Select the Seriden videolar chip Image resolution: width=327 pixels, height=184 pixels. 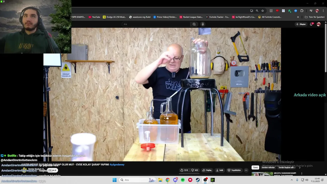coord(268,168)
